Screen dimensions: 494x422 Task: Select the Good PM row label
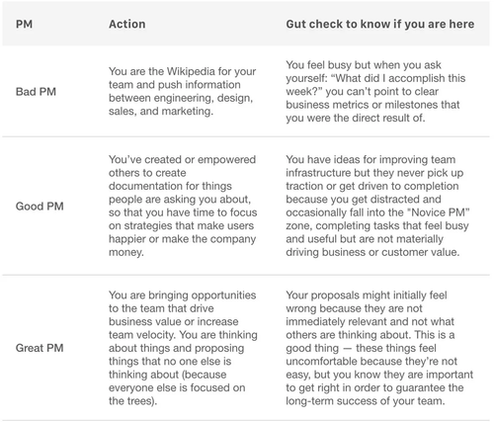point(40,206)
